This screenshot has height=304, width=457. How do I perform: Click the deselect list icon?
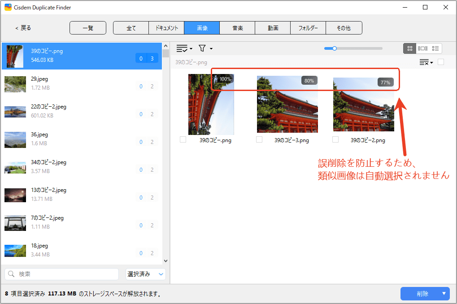pyautogui.click(x=424, y=62)
